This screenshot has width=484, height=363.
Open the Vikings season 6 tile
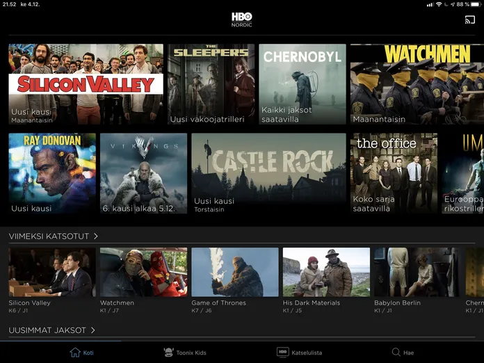click(x=143, y=173)
